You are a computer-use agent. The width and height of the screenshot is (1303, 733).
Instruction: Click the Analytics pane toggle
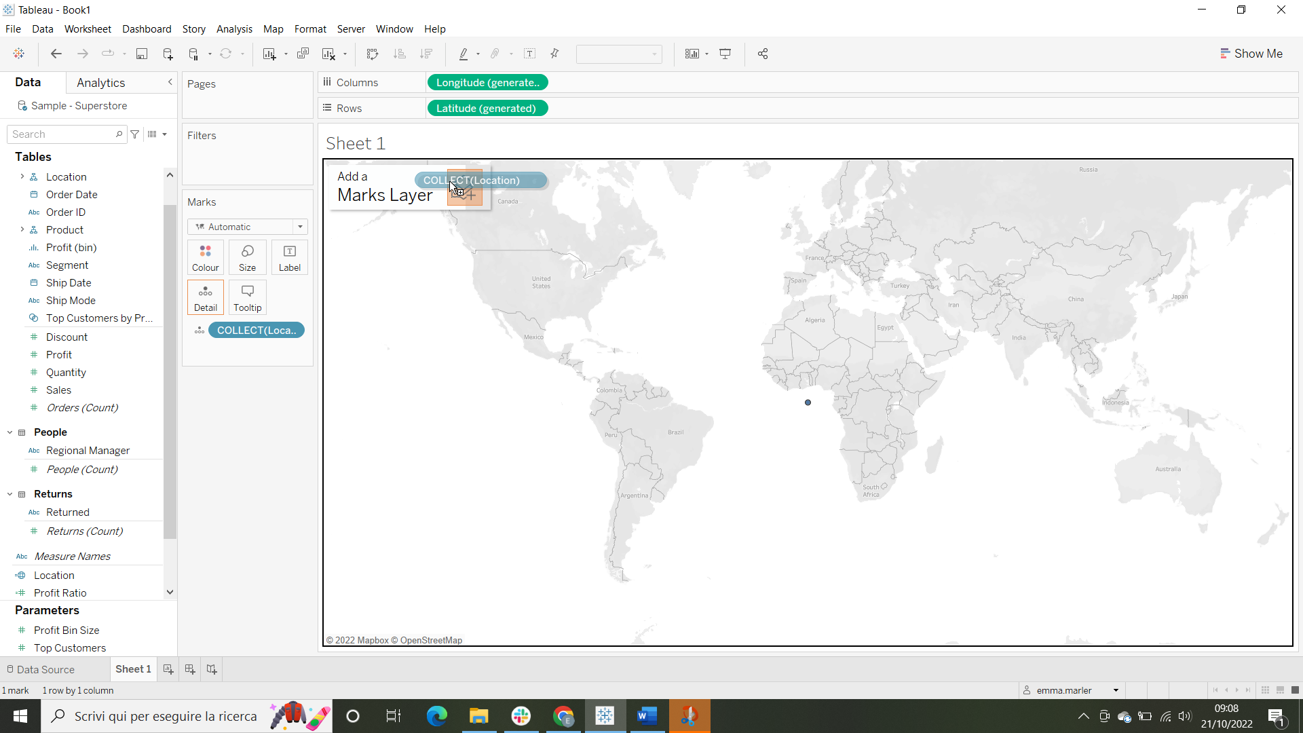point(100,82)
